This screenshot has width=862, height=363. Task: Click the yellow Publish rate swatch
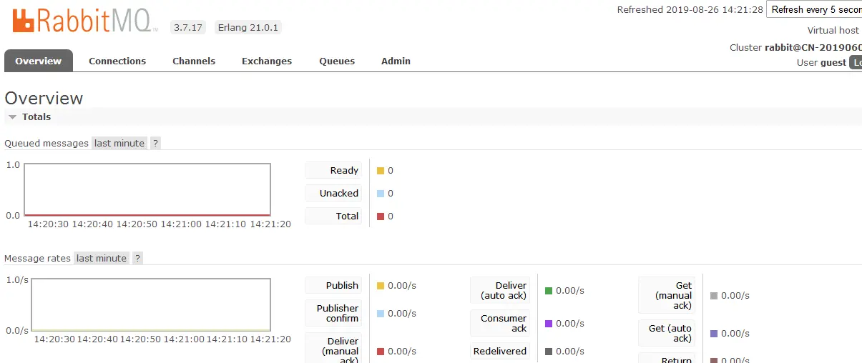point(381,286)
